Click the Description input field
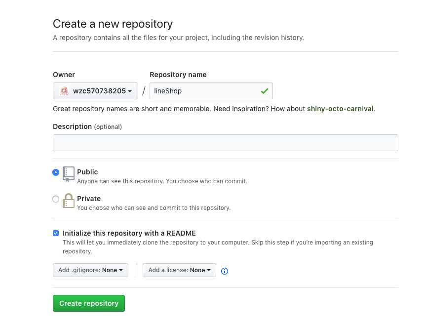Viewport: 424px width, 326px height. pyautogui.click(x=225, y=143)
